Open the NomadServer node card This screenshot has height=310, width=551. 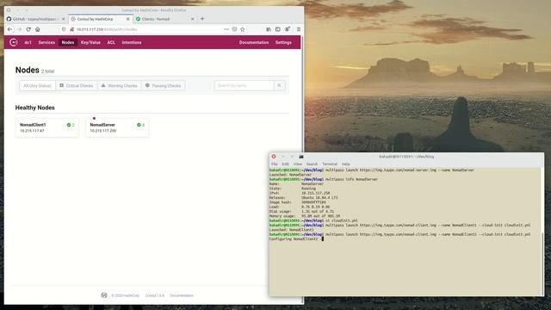(117, 127)
